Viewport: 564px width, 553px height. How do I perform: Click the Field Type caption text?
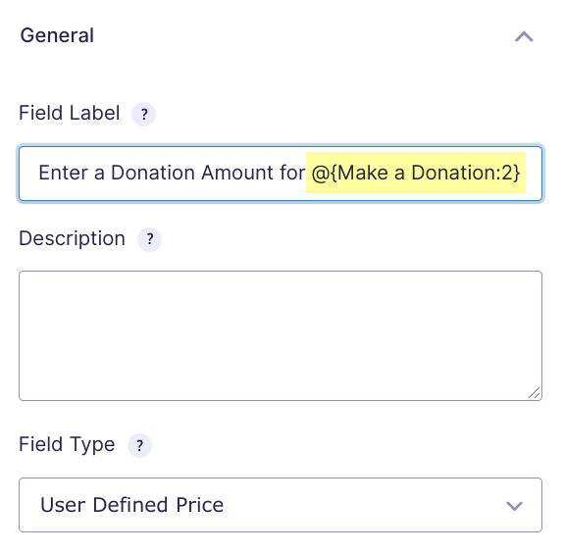click(67, 444)
